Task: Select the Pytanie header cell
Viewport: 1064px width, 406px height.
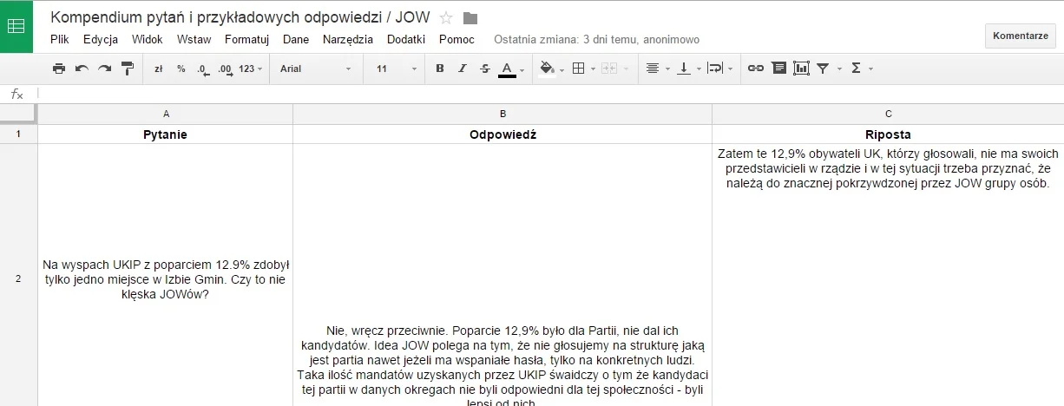Action: [x=166, y=134]
